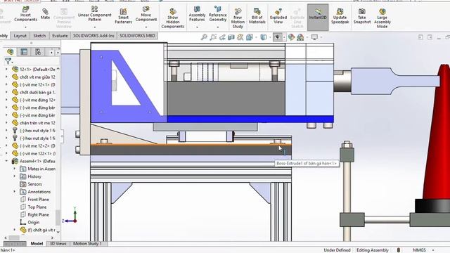The image size is (450, 253).
Task: Toggle Large Assembly Mode
Action: [x=382, y=18]
